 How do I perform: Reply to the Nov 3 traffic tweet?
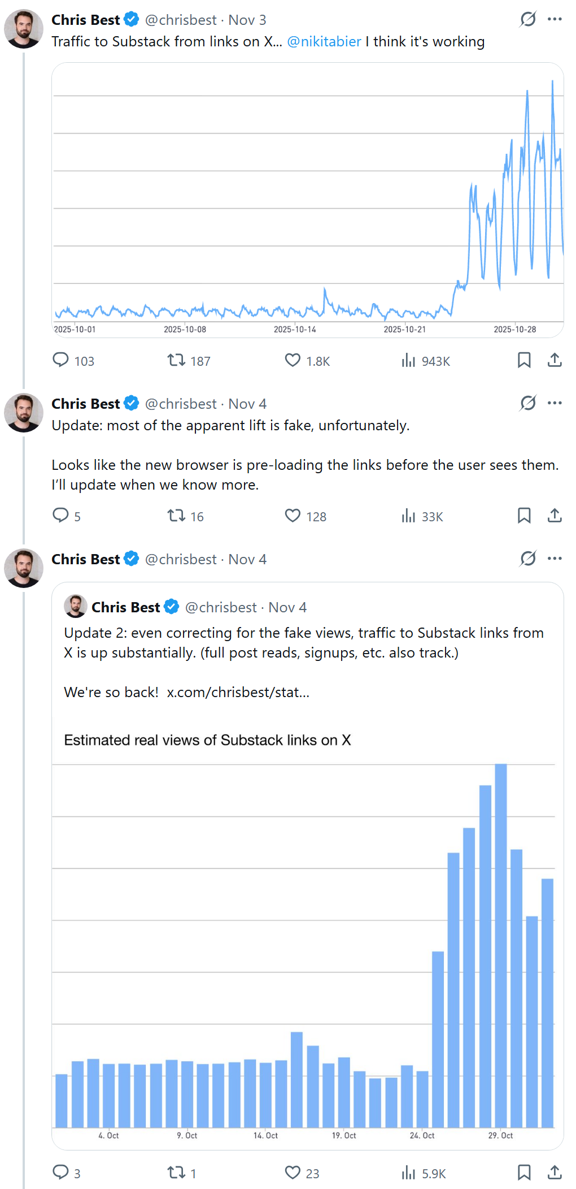pos(60,360)
